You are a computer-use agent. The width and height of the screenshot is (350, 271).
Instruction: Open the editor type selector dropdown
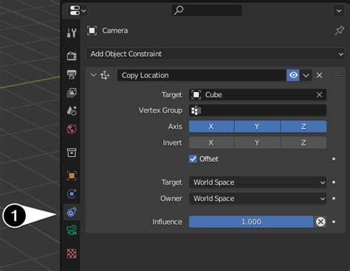coord(78,10)
